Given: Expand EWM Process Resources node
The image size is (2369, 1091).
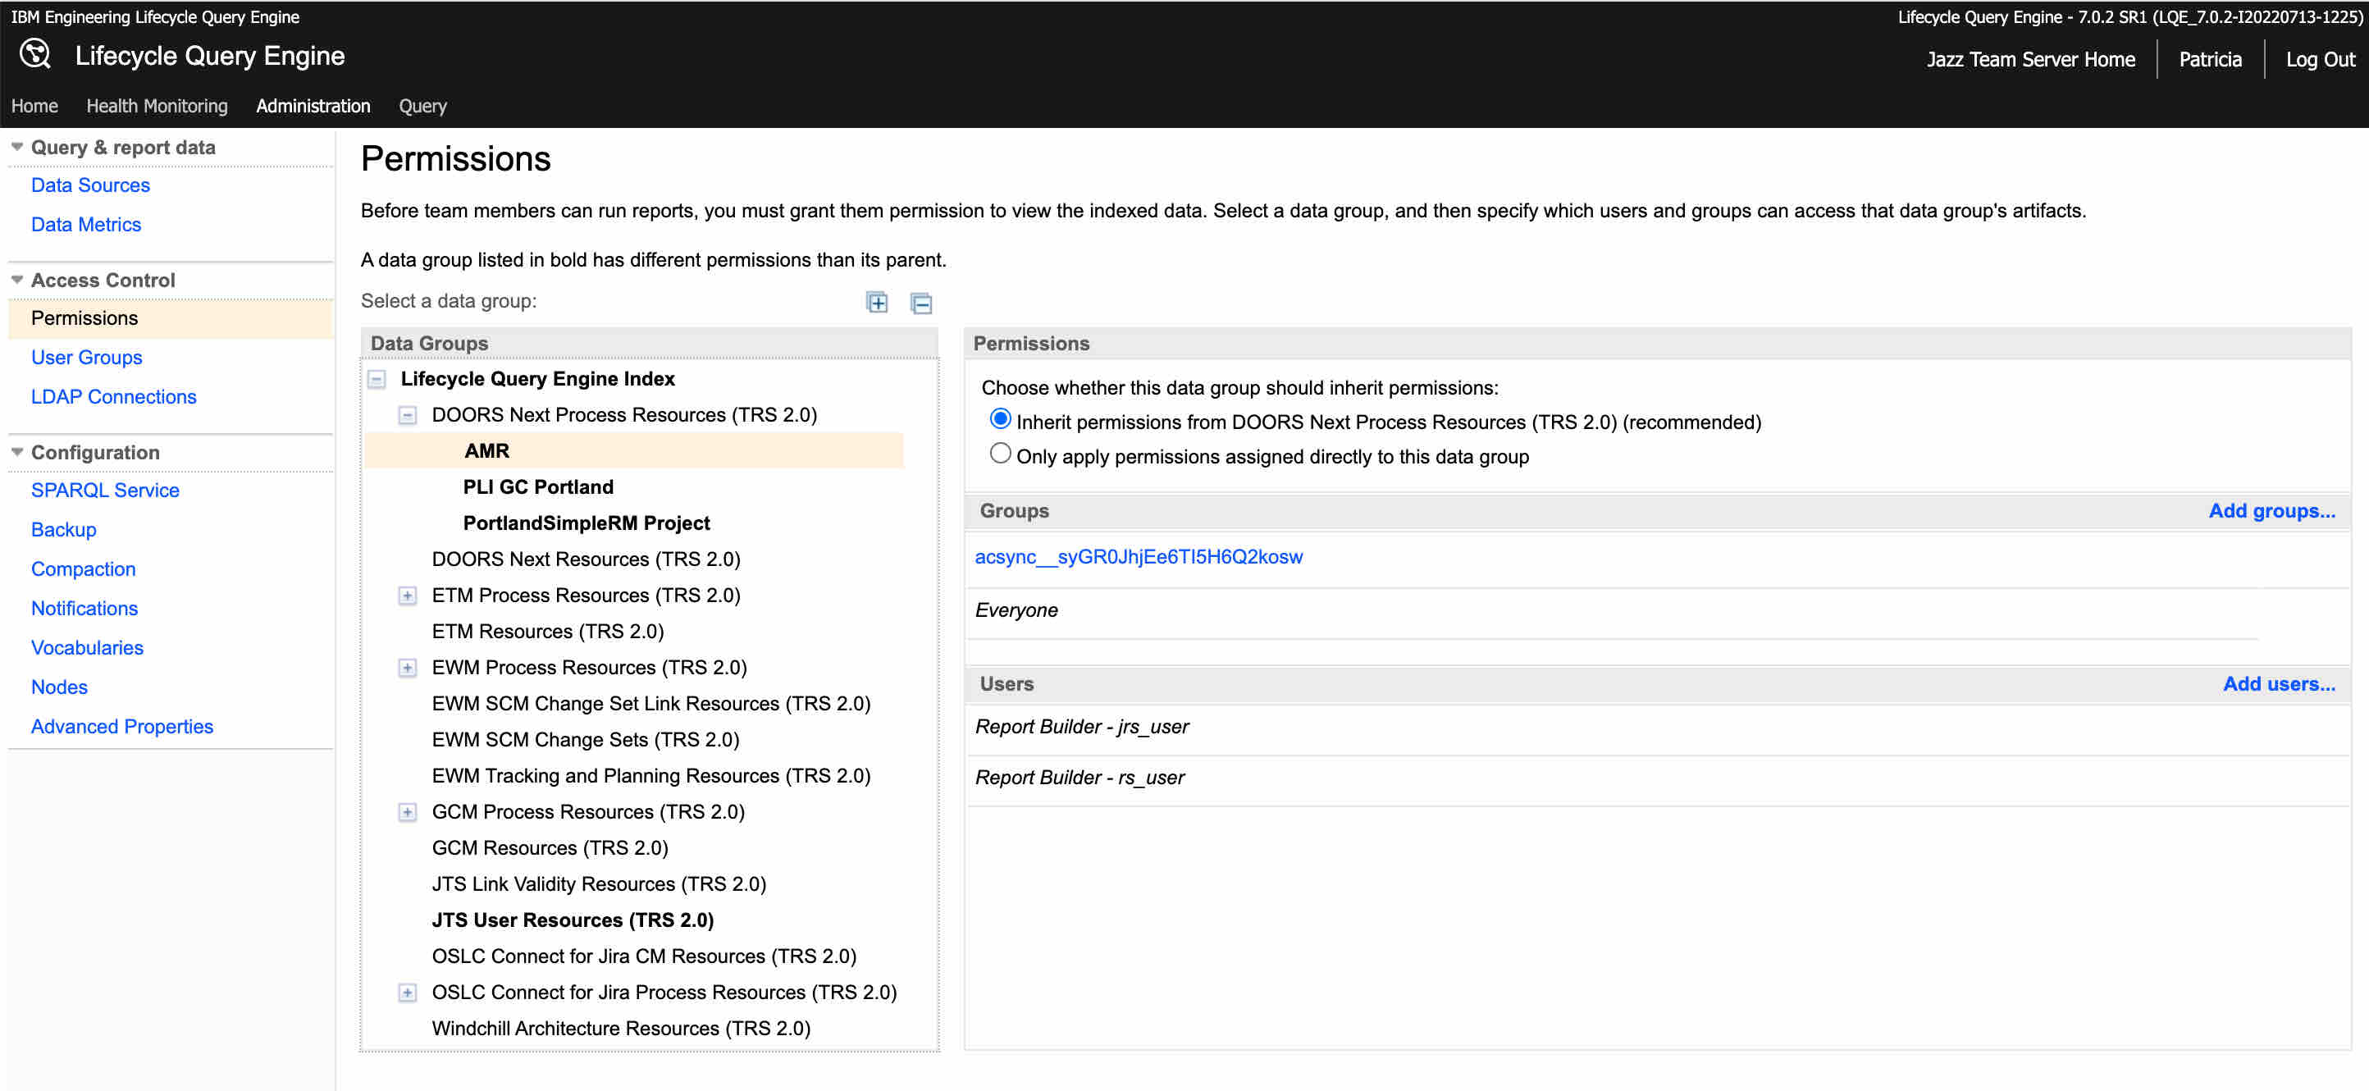Looking at the screenshot, I should point(408,668).
